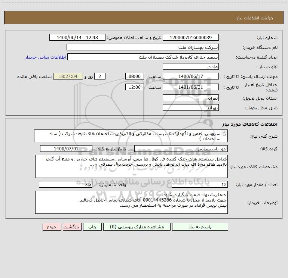This screenshot has width=288, height=278.
Task: Click the label 'استان محل تحویل:'
Action: click(x=260, y=98)
